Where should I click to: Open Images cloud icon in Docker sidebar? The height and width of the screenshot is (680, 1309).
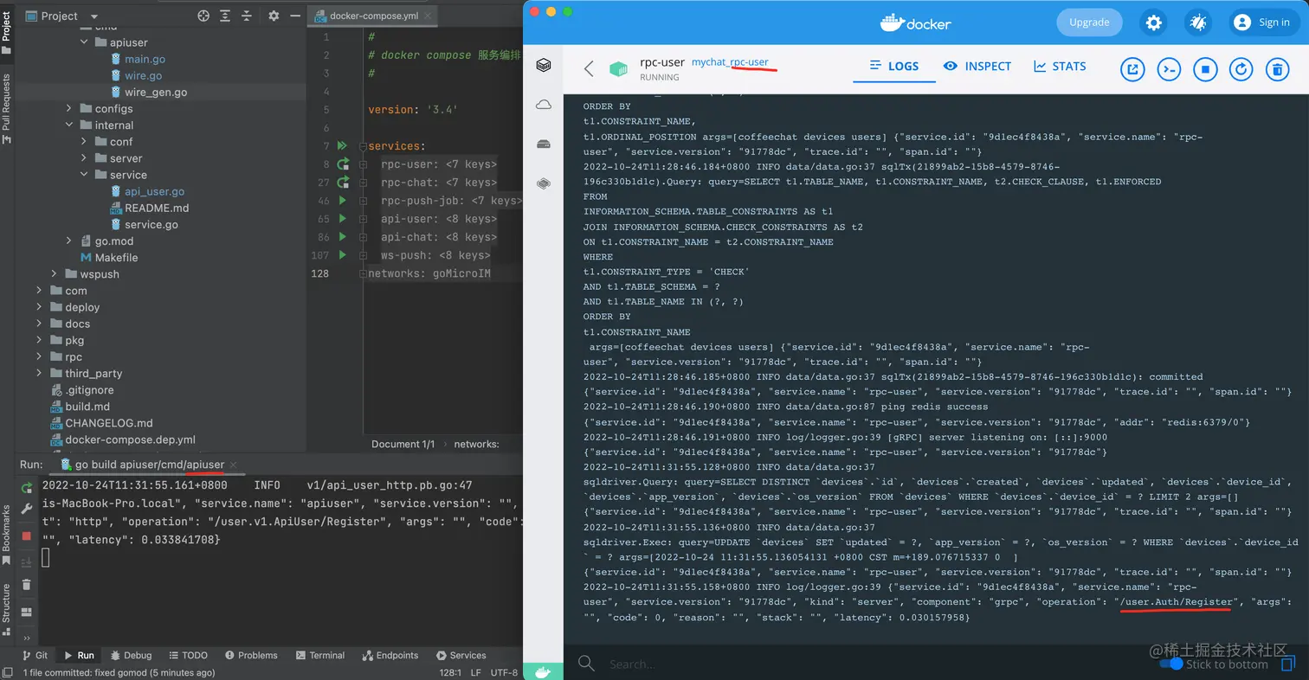click(x=544, y=105)
